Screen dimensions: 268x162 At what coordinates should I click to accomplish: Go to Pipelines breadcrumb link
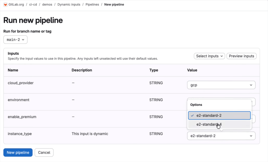(92, 4)
